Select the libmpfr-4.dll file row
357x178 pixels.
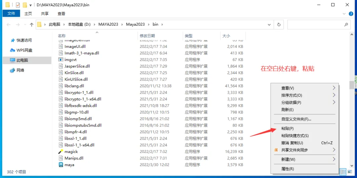click(151, 132)
